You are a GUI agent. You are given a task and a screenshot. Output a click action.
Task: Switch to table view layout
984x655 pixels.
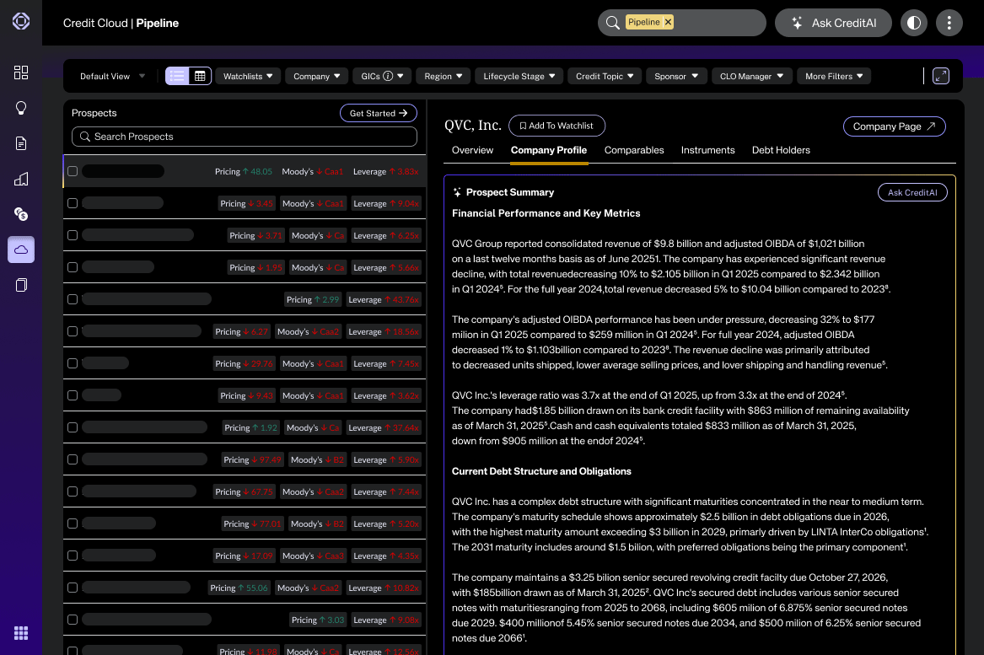(x=200, y=76)
